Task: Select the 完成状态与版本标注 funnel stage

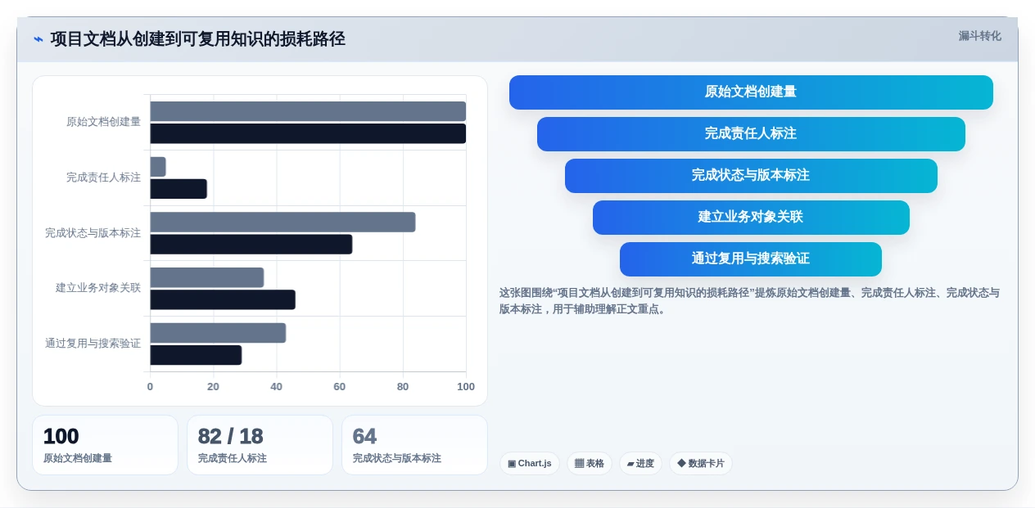Action: point(751,176)
